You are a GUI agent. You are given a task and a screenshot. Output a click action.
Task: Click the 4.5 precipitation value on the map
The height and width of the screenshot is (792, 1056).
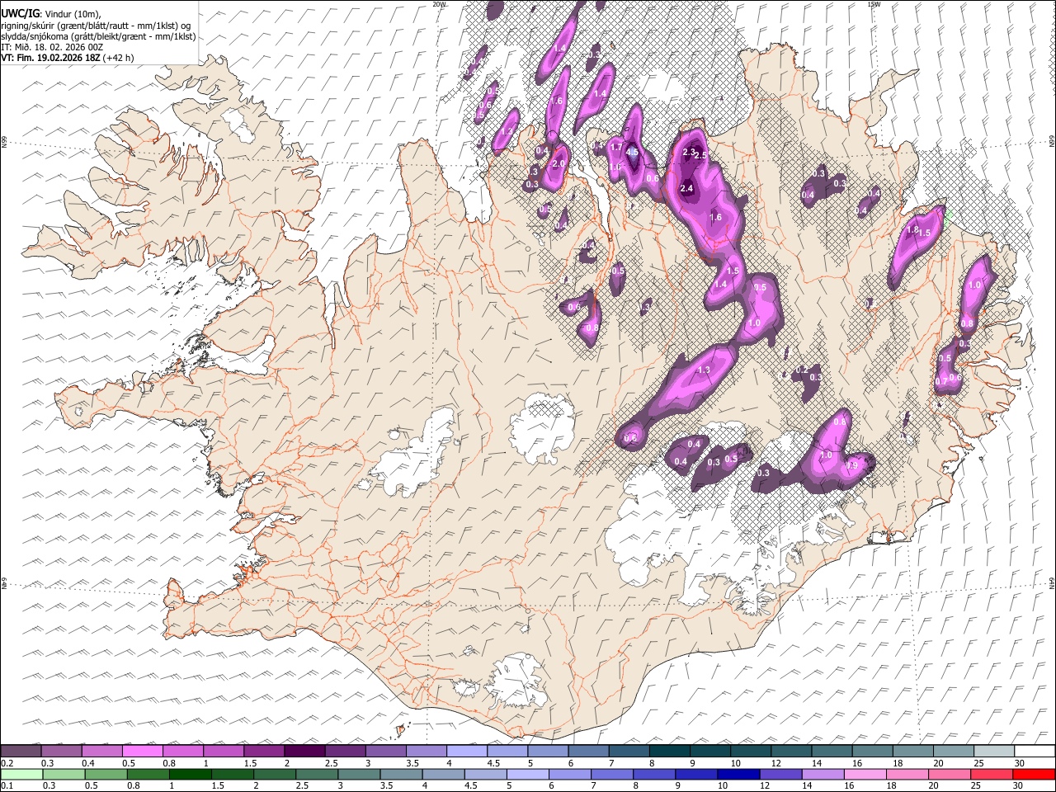pos(633,152)
